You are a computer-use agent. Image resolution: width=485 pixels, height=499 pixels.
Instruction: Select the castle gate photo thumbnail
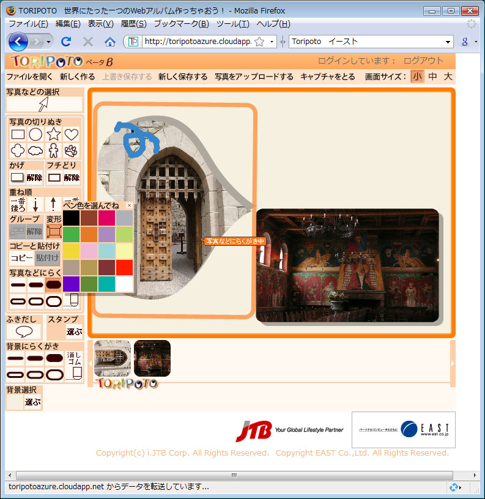point(113,358)
